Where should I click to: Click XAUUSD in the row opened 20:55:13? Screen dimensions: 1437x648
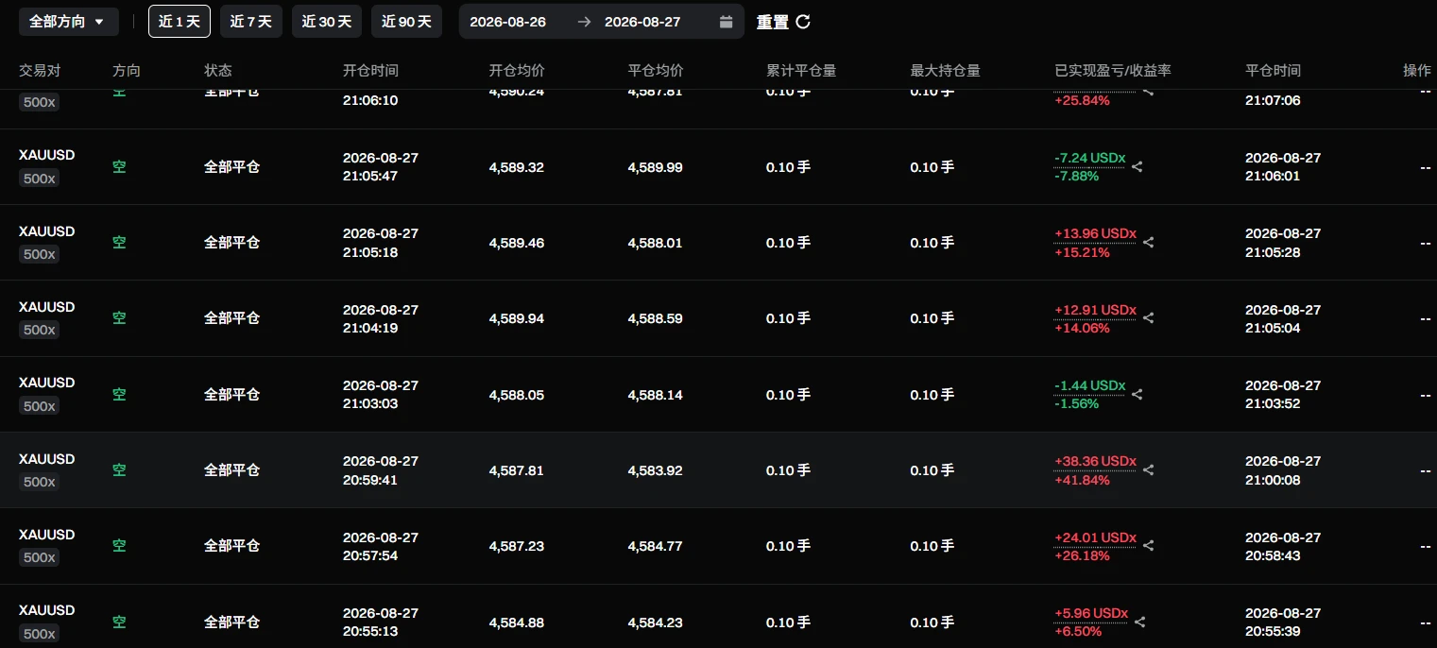pos(47,610)
